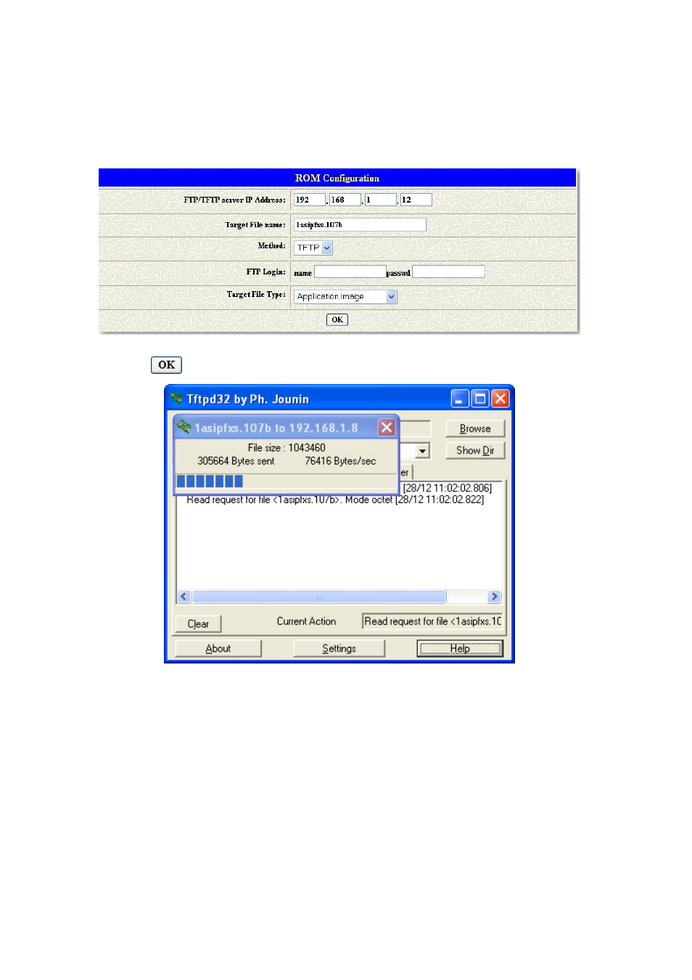Image resolution: width=692 pixels, height=980 pixels.
Task: Click the Target File name field
Action: pyautogui.click(x=360, y=225)
